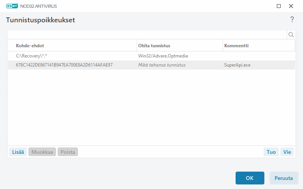Click the SuperApi.exe comment cell
The width and height of the screenshot is (303, 189).
[x=237, y=65]
